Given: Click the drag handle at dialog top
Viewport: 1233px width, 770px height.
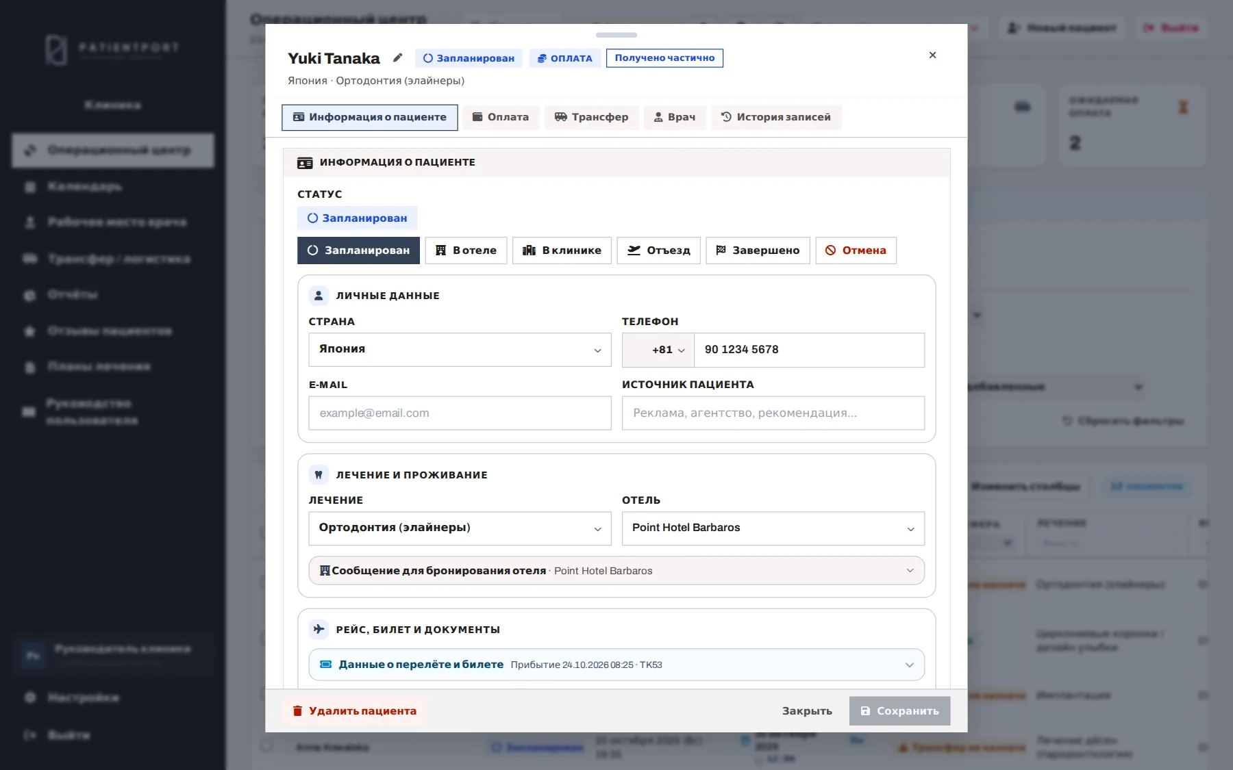Looking at the screenshot, I should [616, 35].
